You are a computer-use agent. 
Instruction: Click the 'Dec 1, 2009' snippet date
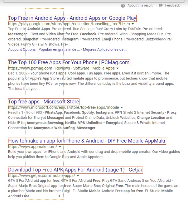tap(18, 73)
